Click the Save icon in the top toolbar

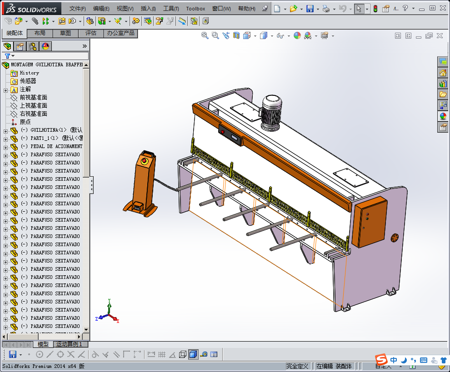(x=310, y=9)
